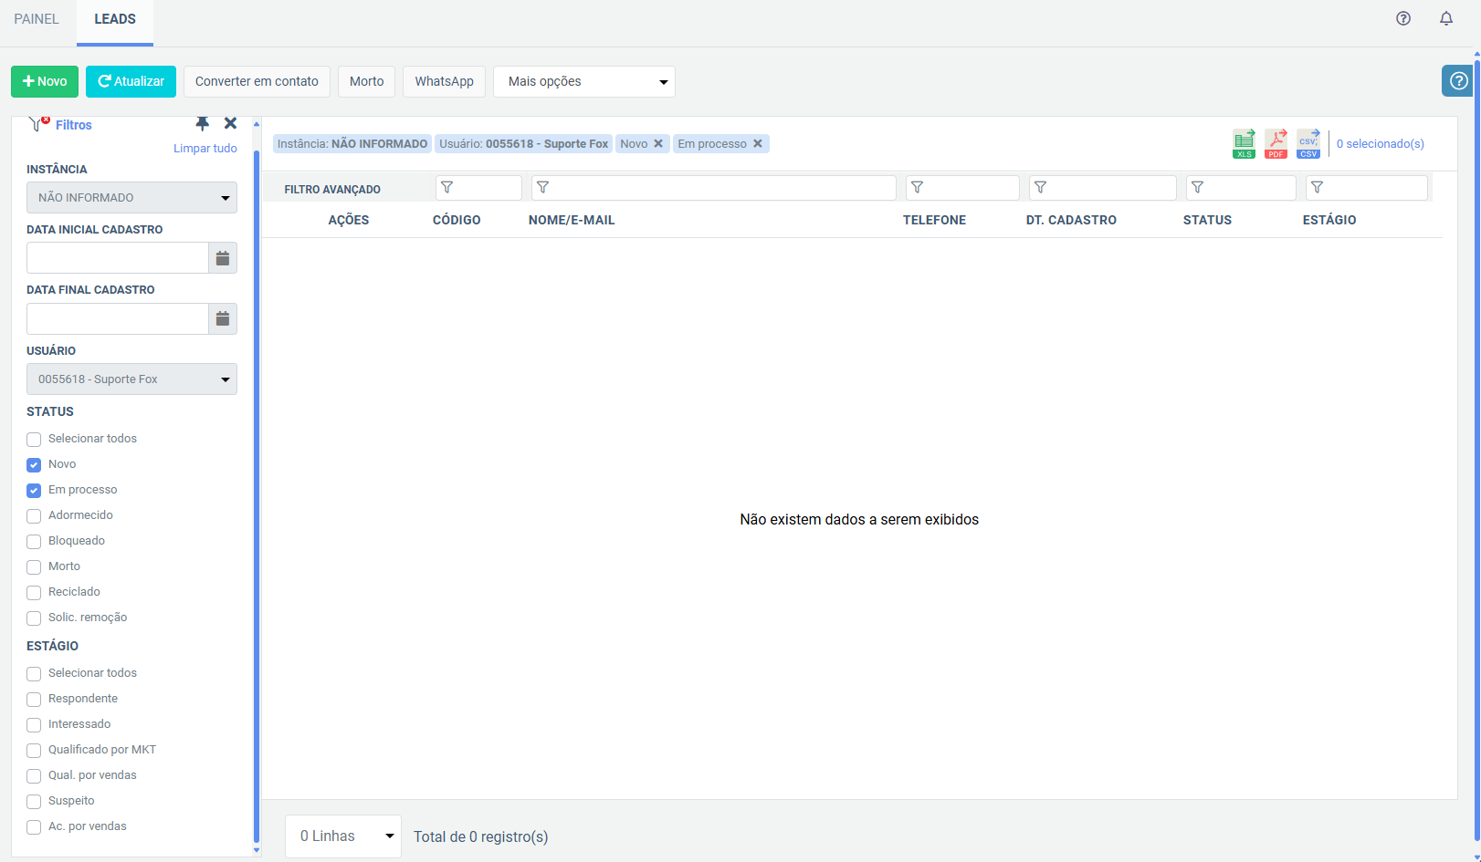Screen dimensions: 1481x862
Task: Sort by the CÓDIGO column header
Action: click(457, 220)
